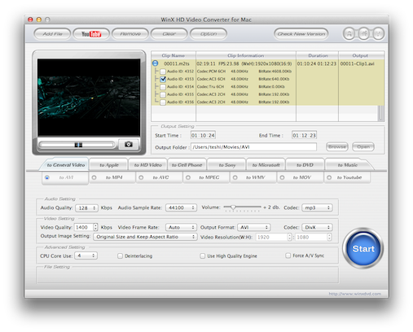Select the to MP4 format option
Image resolution: width=413 pixels, height=332 pixels.
pyautogui.click(x=94, y=177)
